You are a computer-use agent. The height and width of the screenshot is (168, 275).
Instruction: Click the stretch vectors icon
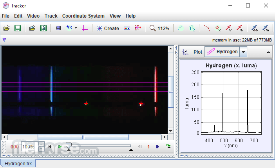tap(255, 28)
